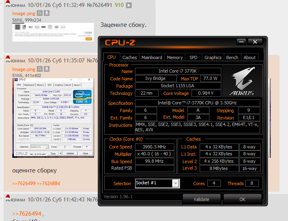Screen dimensions: 288x221
Task: Follow the reply link >>7626499
Action: [x=24, y=183]
